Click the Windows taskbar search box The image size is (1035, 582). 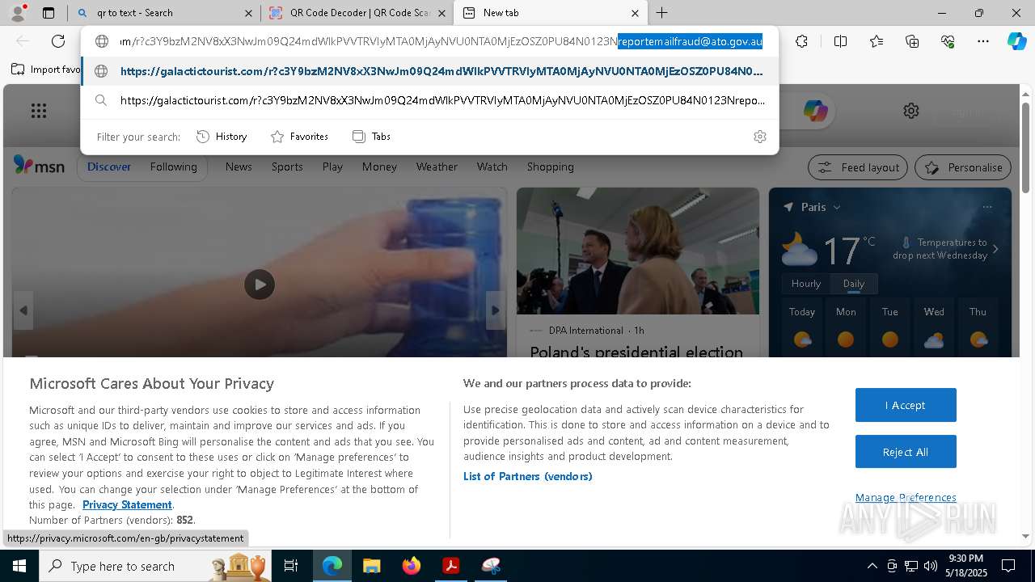click(156, 566)
